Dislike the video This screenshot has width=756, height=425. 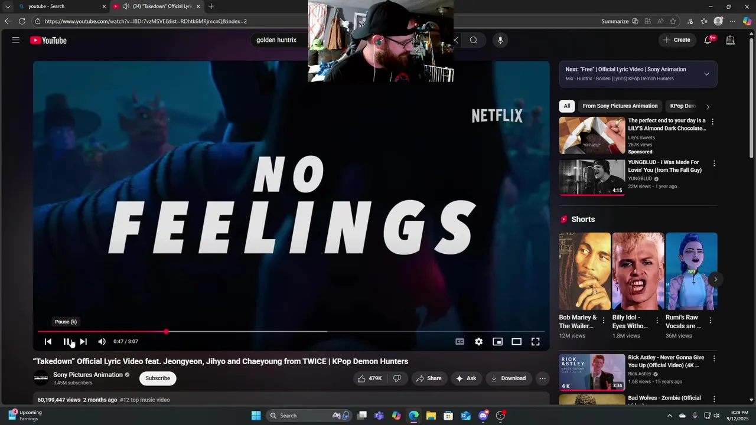(x=397, y=378)
